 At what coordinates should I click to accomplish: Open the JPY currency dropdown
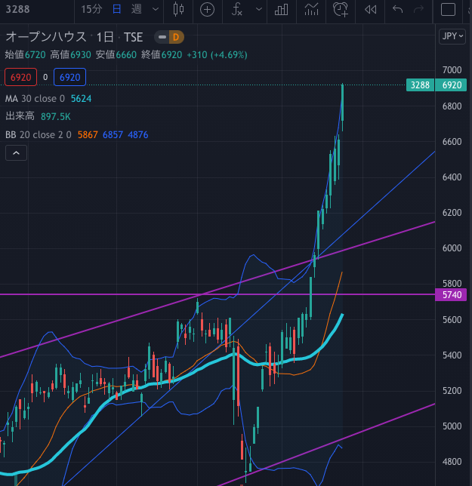tap(452, 36)
